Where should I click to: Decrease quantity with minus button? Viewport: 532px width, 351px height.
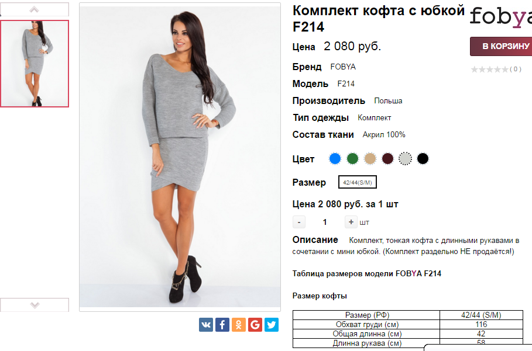pyautogui.click(x=299, y=222)
